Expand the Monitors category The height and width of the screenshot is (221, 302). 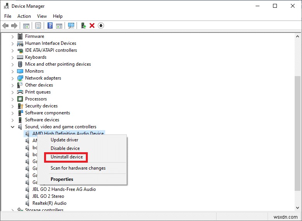click(x=12, y=71)
